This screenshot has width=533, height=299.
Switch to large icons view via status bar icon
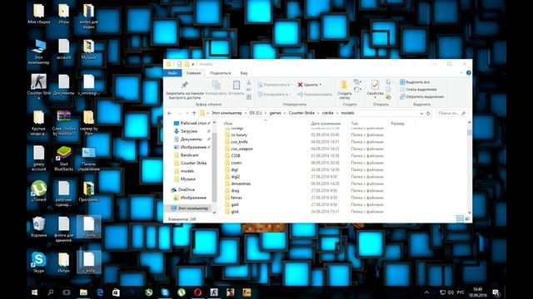[467, 219]
